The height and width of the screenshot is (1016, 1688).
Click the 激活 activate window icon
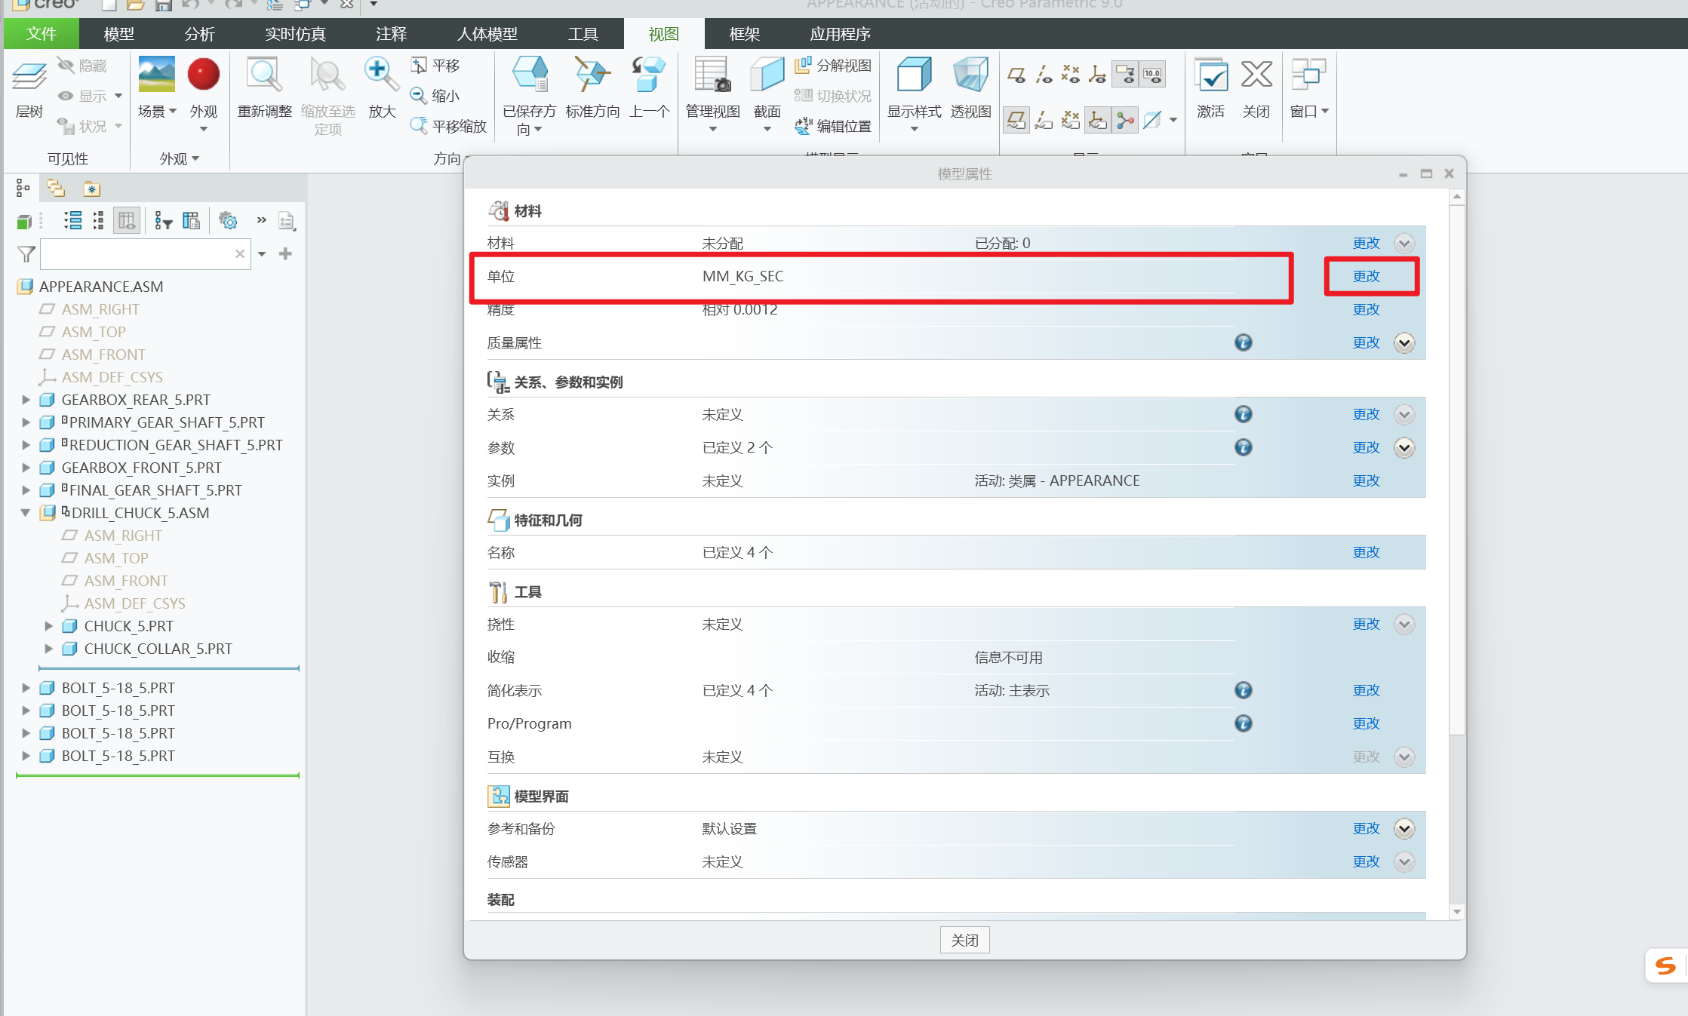(x=1210, y=75)
